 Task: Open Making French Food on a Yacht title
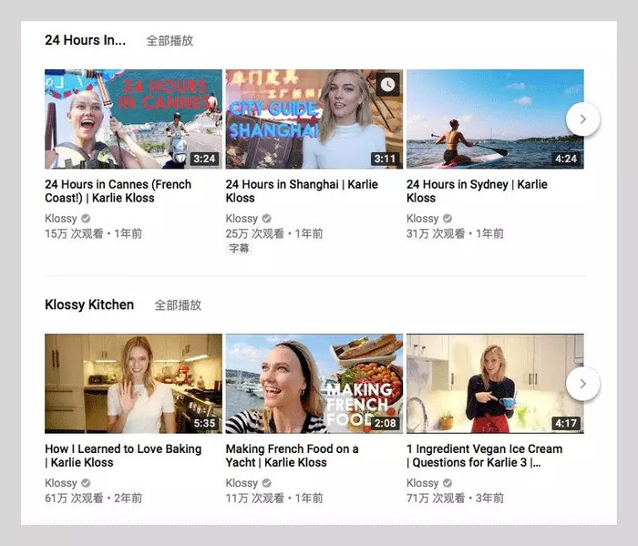tap(293, 456)
